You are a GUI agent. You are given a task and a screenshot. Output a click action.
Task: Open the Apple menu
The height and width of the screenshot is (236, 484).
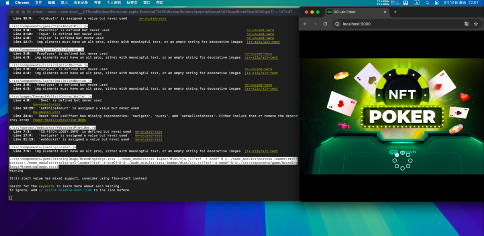(x=8, y=3)
